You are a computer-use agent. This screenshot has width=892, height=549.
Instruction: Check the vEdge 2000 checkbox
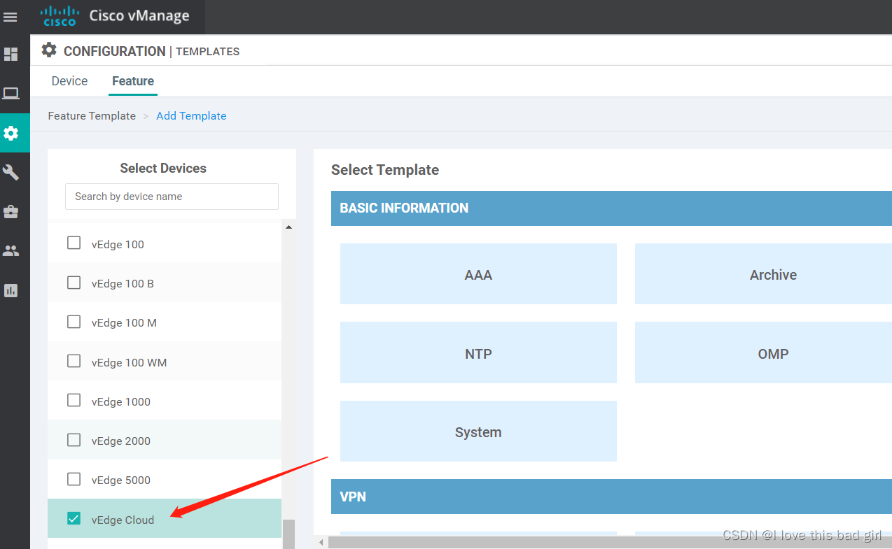pos(74,440)
